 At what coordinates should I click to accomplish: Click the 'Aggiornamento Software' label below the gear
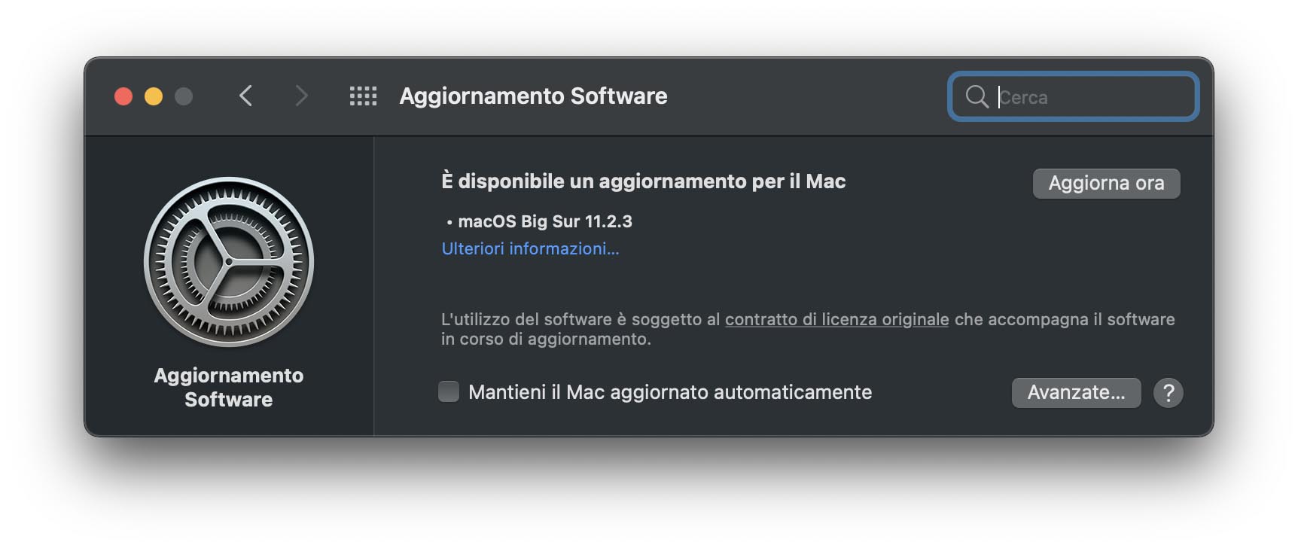pyautogui.click(x=229, y=387)
